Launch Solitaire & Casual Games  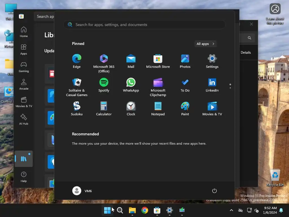point(77,87)
